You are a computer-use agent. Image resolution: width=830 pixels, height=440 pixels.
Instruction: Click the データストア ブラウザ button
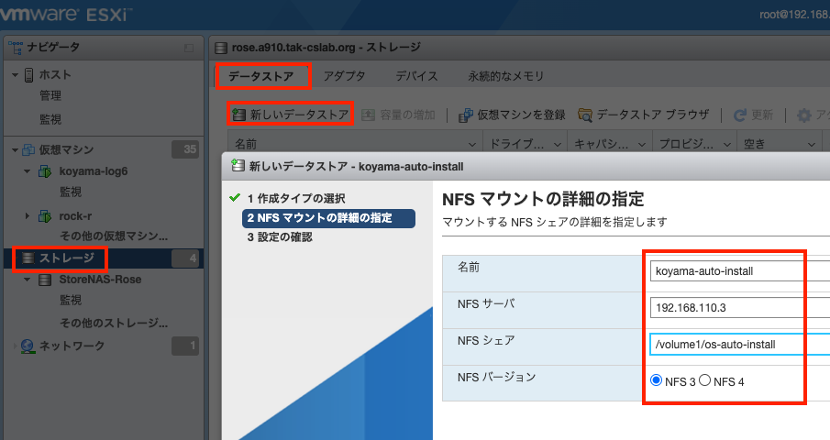[x=643, y=115]
